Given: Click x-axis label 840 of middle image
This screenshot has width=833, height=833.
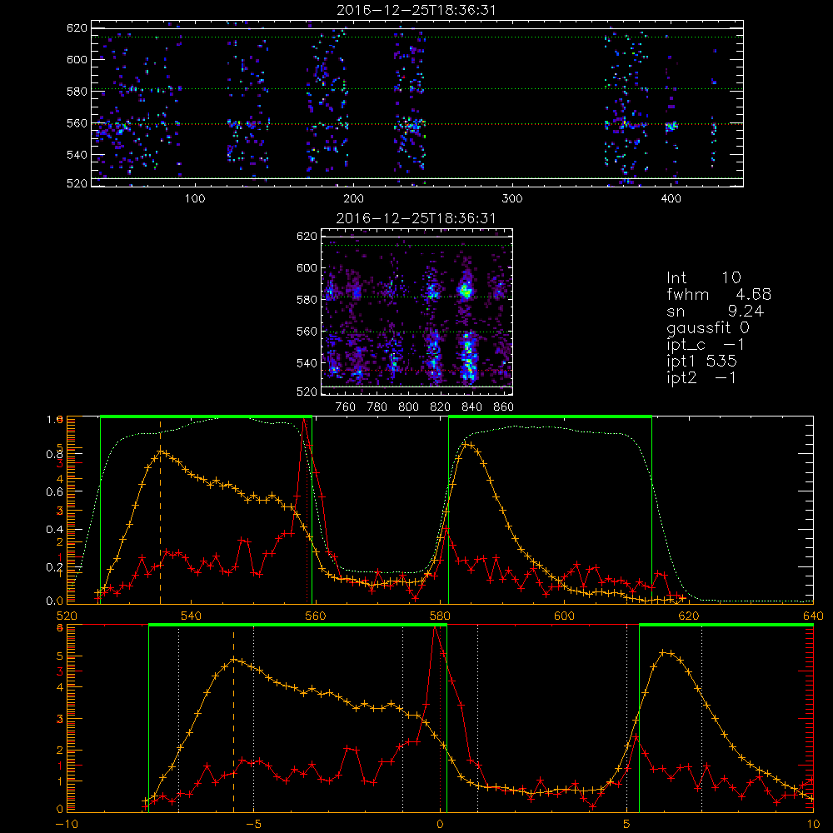Looking at the screenshot, I should tap(471, 407).
